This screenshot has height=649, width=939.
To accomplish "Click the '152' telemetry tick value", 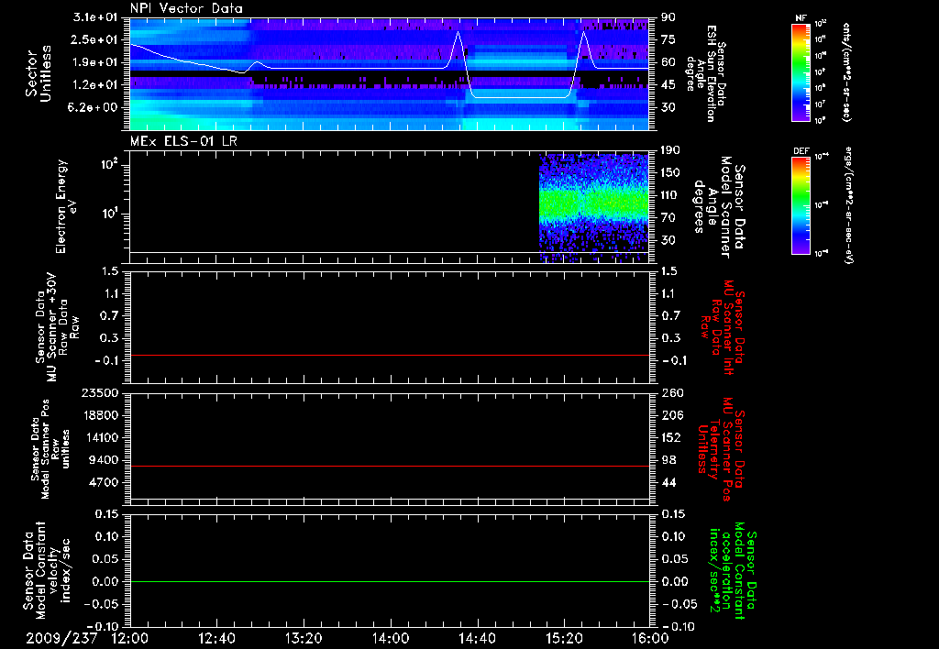I will pos(672,437).
